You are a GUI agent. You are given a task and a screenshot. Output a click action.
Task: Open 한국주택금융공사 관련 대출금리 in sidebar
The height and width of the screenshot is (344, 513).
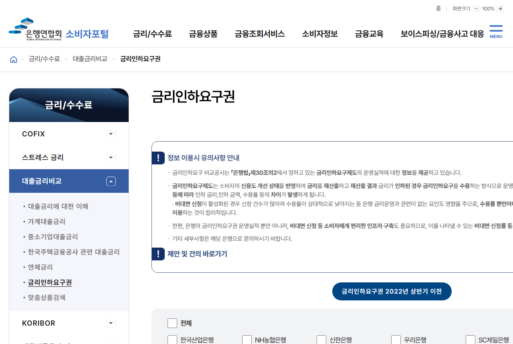pos(74,252)
